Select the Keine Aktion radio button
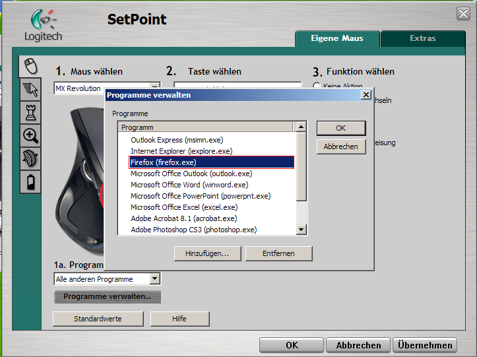This screenshot has height=357, width=477. (317, 86)
